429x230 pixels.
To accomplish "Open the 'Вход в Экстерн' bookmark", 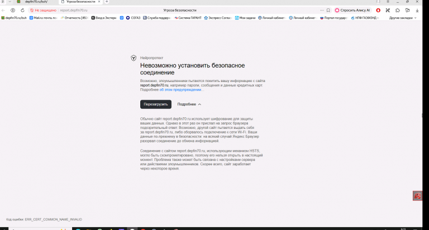I will [x=104, y=18].
